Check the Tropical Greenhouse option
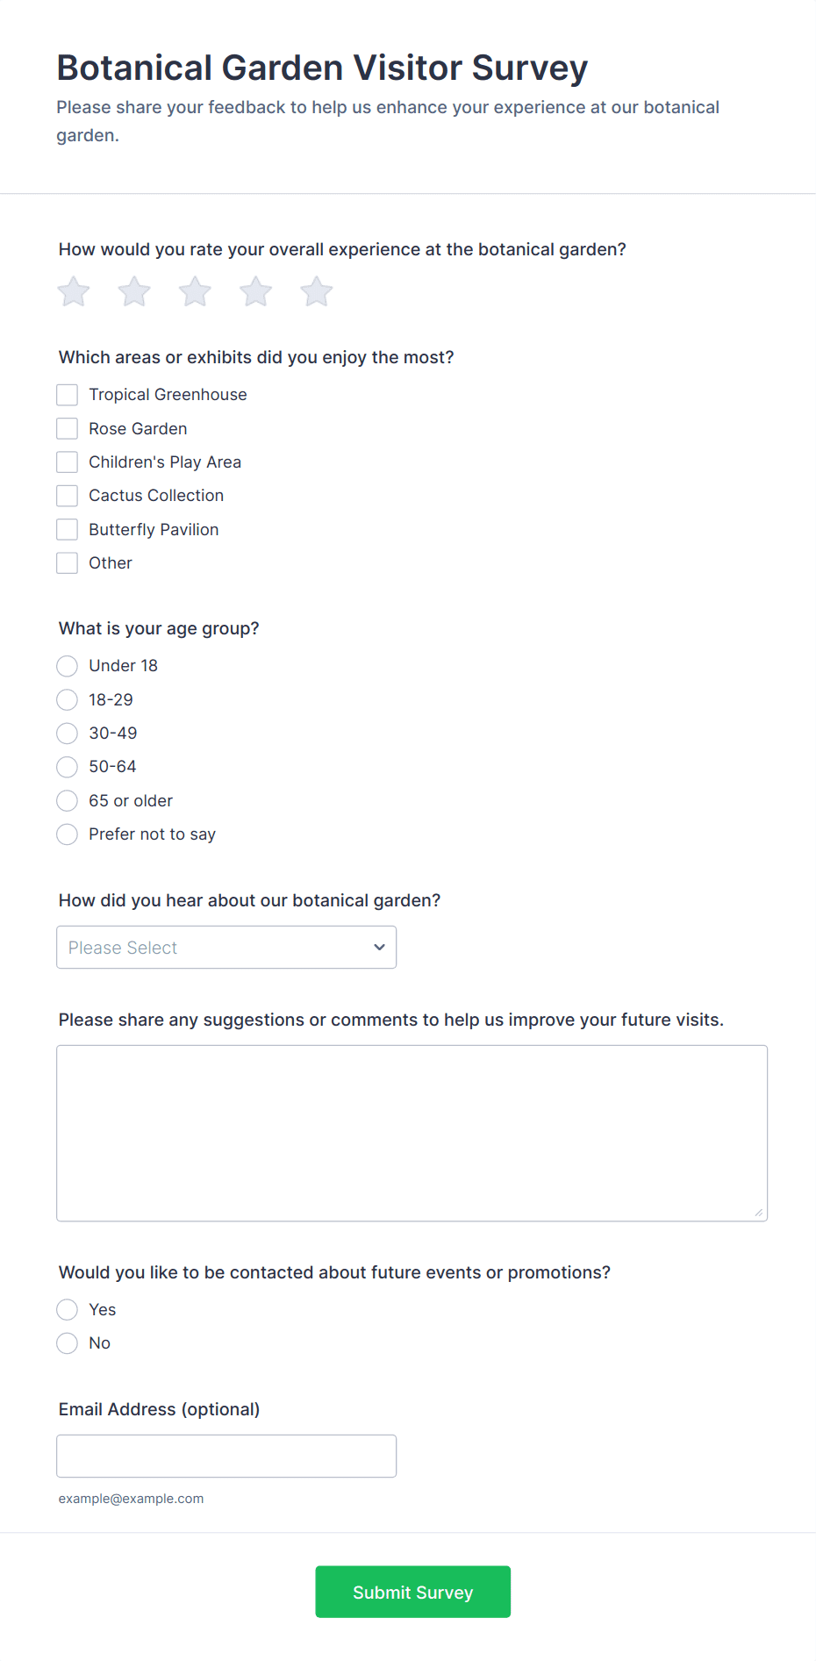This screenshot has height=1661, width=816. [67, 395]
